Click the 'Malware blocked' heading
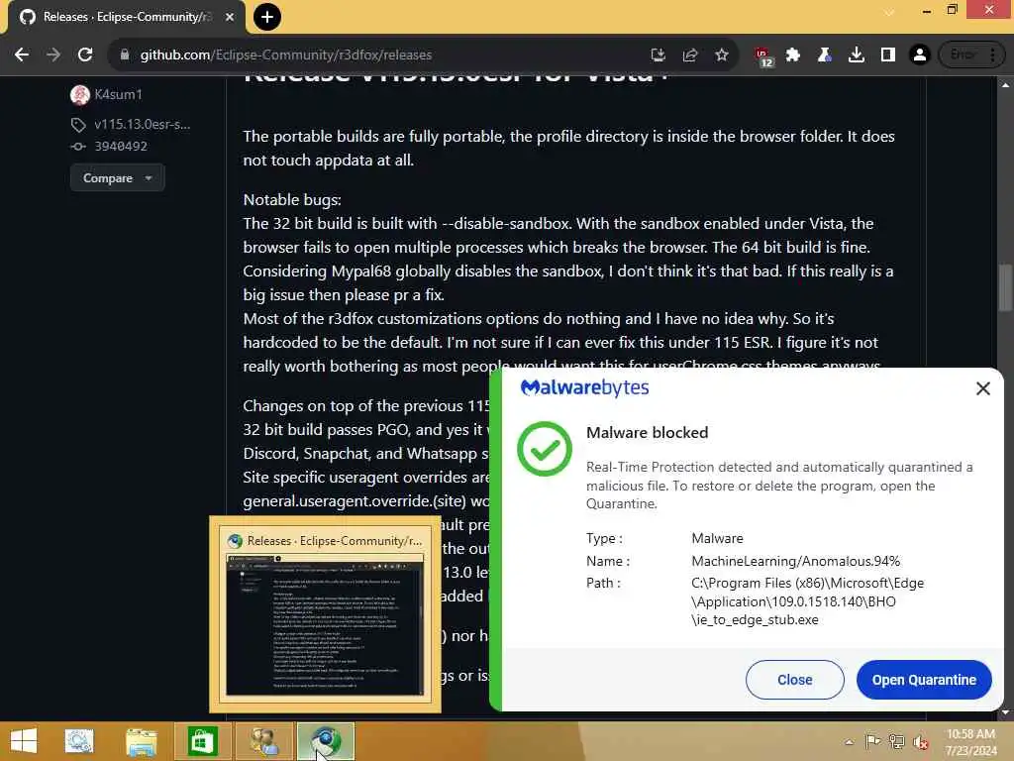 tap(647, 432)
